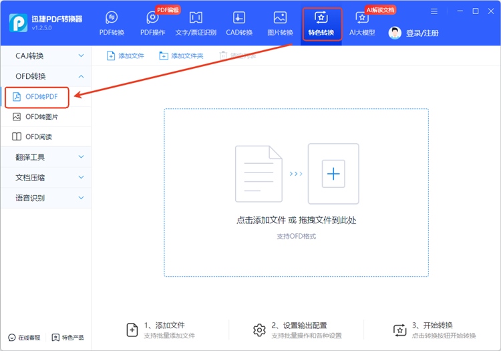Click the 点击转换按钮开始转换 caption
501x351 pixels.
[444, 336]
